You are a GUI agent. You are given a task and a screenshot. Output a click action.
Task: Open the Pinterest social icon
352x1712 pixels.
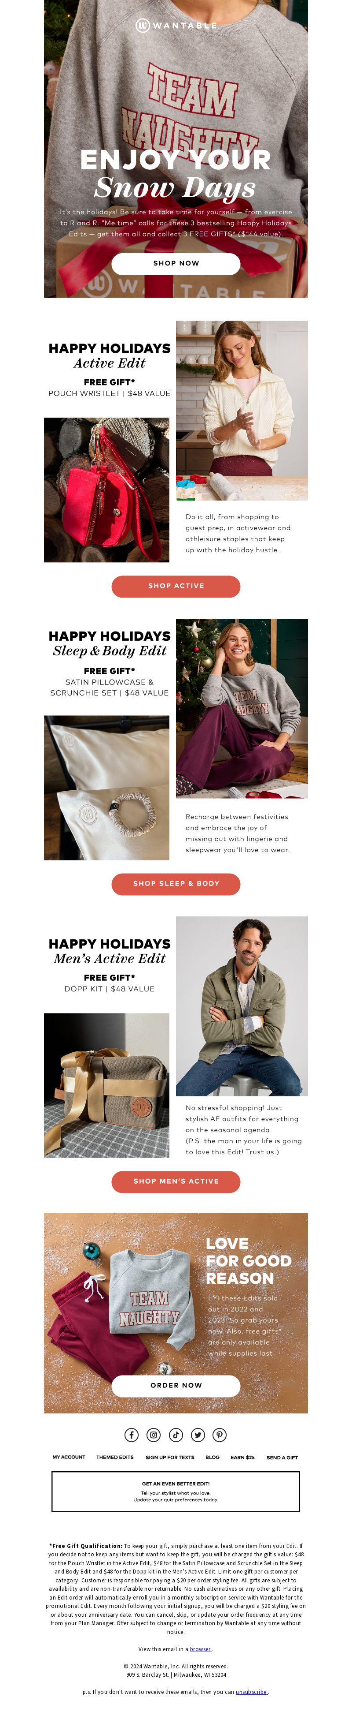(220, 1434)
